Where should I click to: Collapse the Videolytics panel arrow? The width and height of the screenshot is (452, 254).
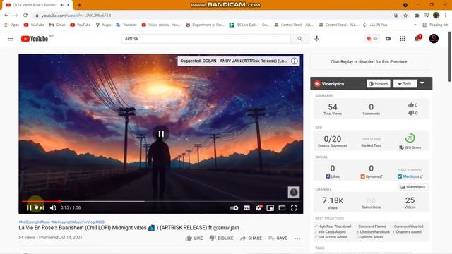coord(422,83)
